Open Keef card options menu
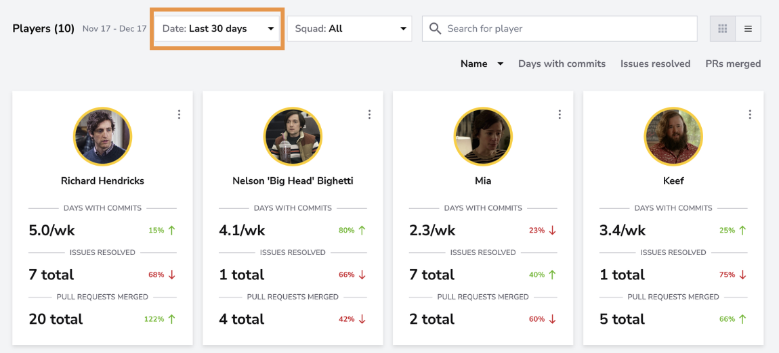This screenshot has width=779, height=353. [x=750, y=114]
